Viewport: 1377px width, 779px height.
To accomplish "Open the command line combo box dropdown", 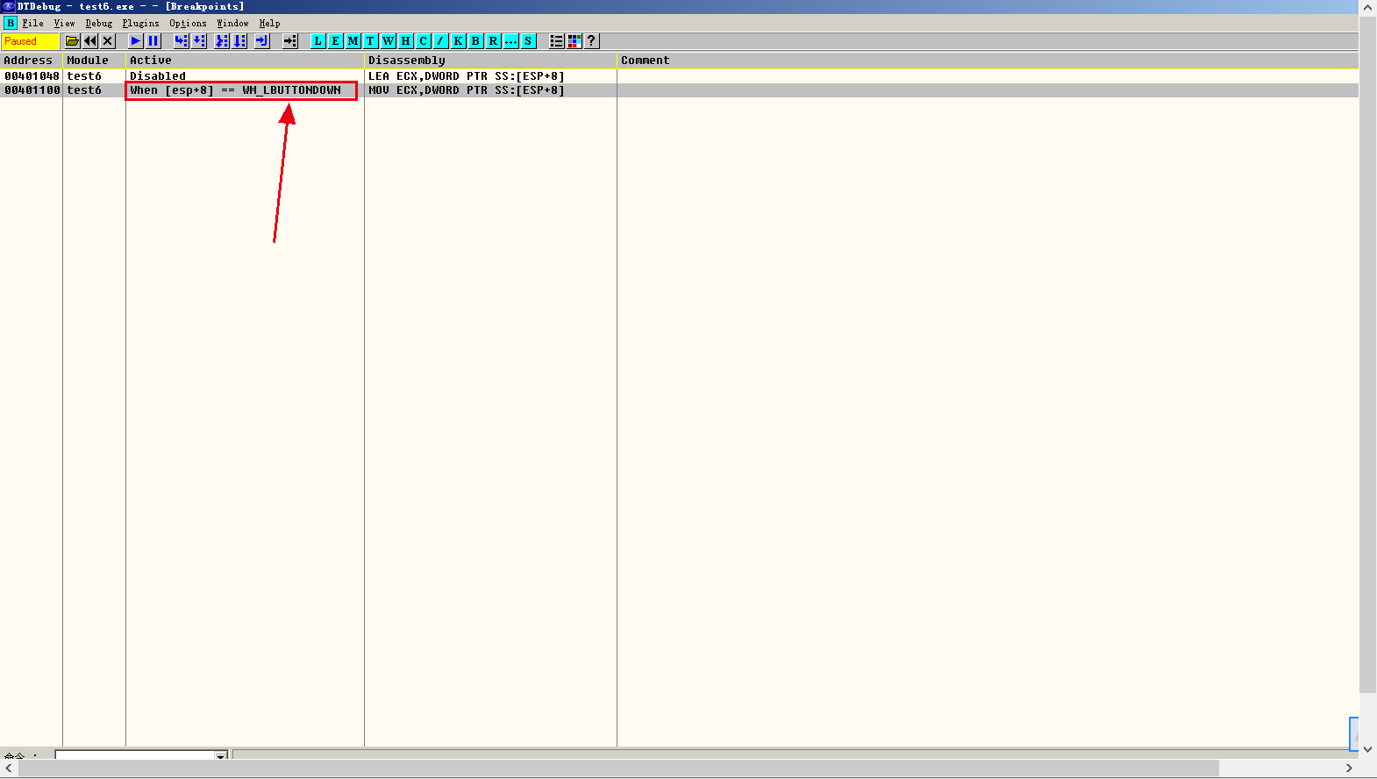I will (221, 754).
